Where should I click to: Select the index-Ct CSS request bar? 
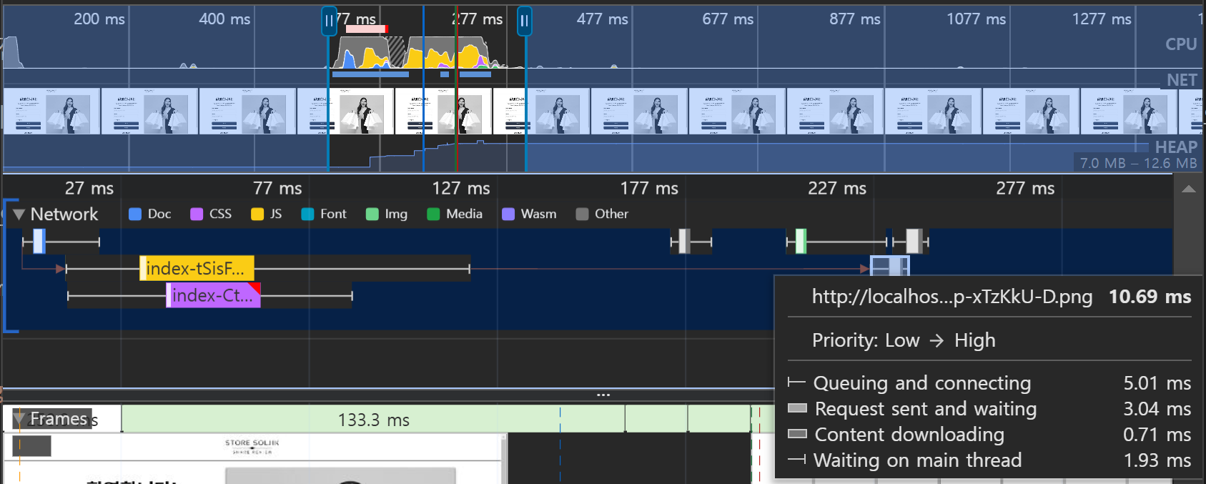(213, 295)
